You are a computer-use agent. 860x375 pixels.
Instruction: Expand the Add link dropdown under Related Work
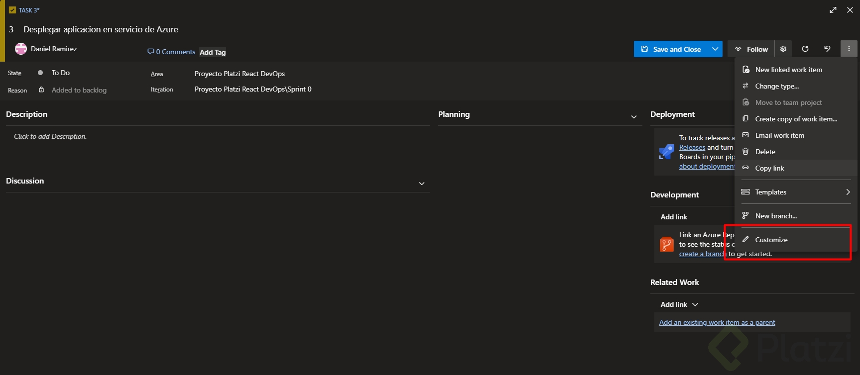[x=695, y=304]
